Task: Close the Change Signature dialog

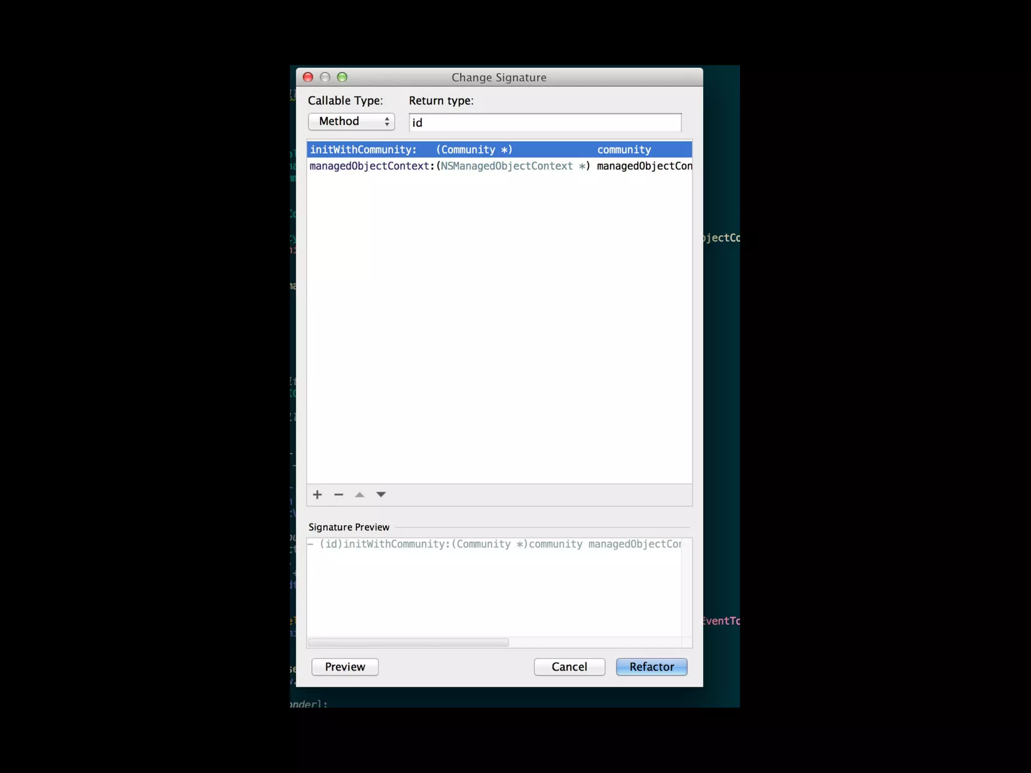Action: coord(308,77)
